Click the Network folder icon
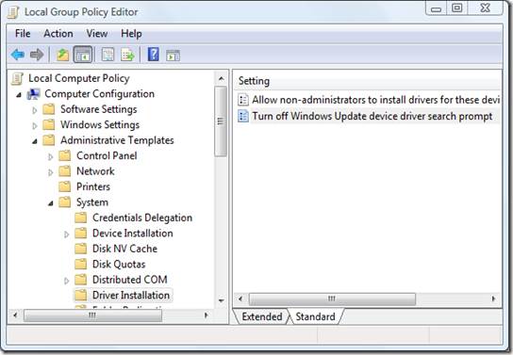 [64, 171]
